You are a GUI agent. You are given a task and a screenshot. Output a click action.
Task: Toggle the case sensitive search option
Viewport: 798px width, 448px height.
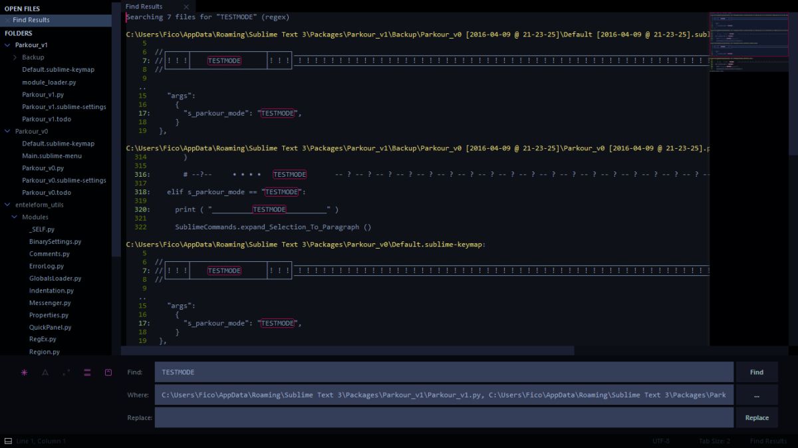pyautogui.click(x=45, y=373)
